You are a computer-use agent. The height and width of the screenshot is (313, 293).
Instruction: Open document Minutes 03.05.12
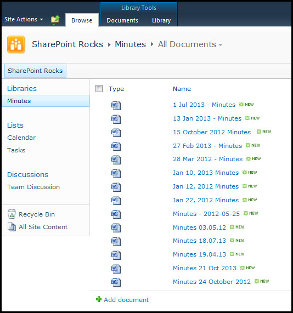click(x=200, y=227)
